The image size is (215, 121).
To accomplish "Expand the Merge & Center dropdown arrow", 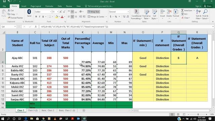I will pyautogui.click(x=106, y=17).
